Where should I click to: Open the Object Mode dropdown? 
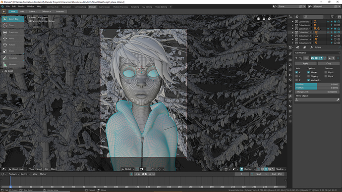[x=17, y=169]
